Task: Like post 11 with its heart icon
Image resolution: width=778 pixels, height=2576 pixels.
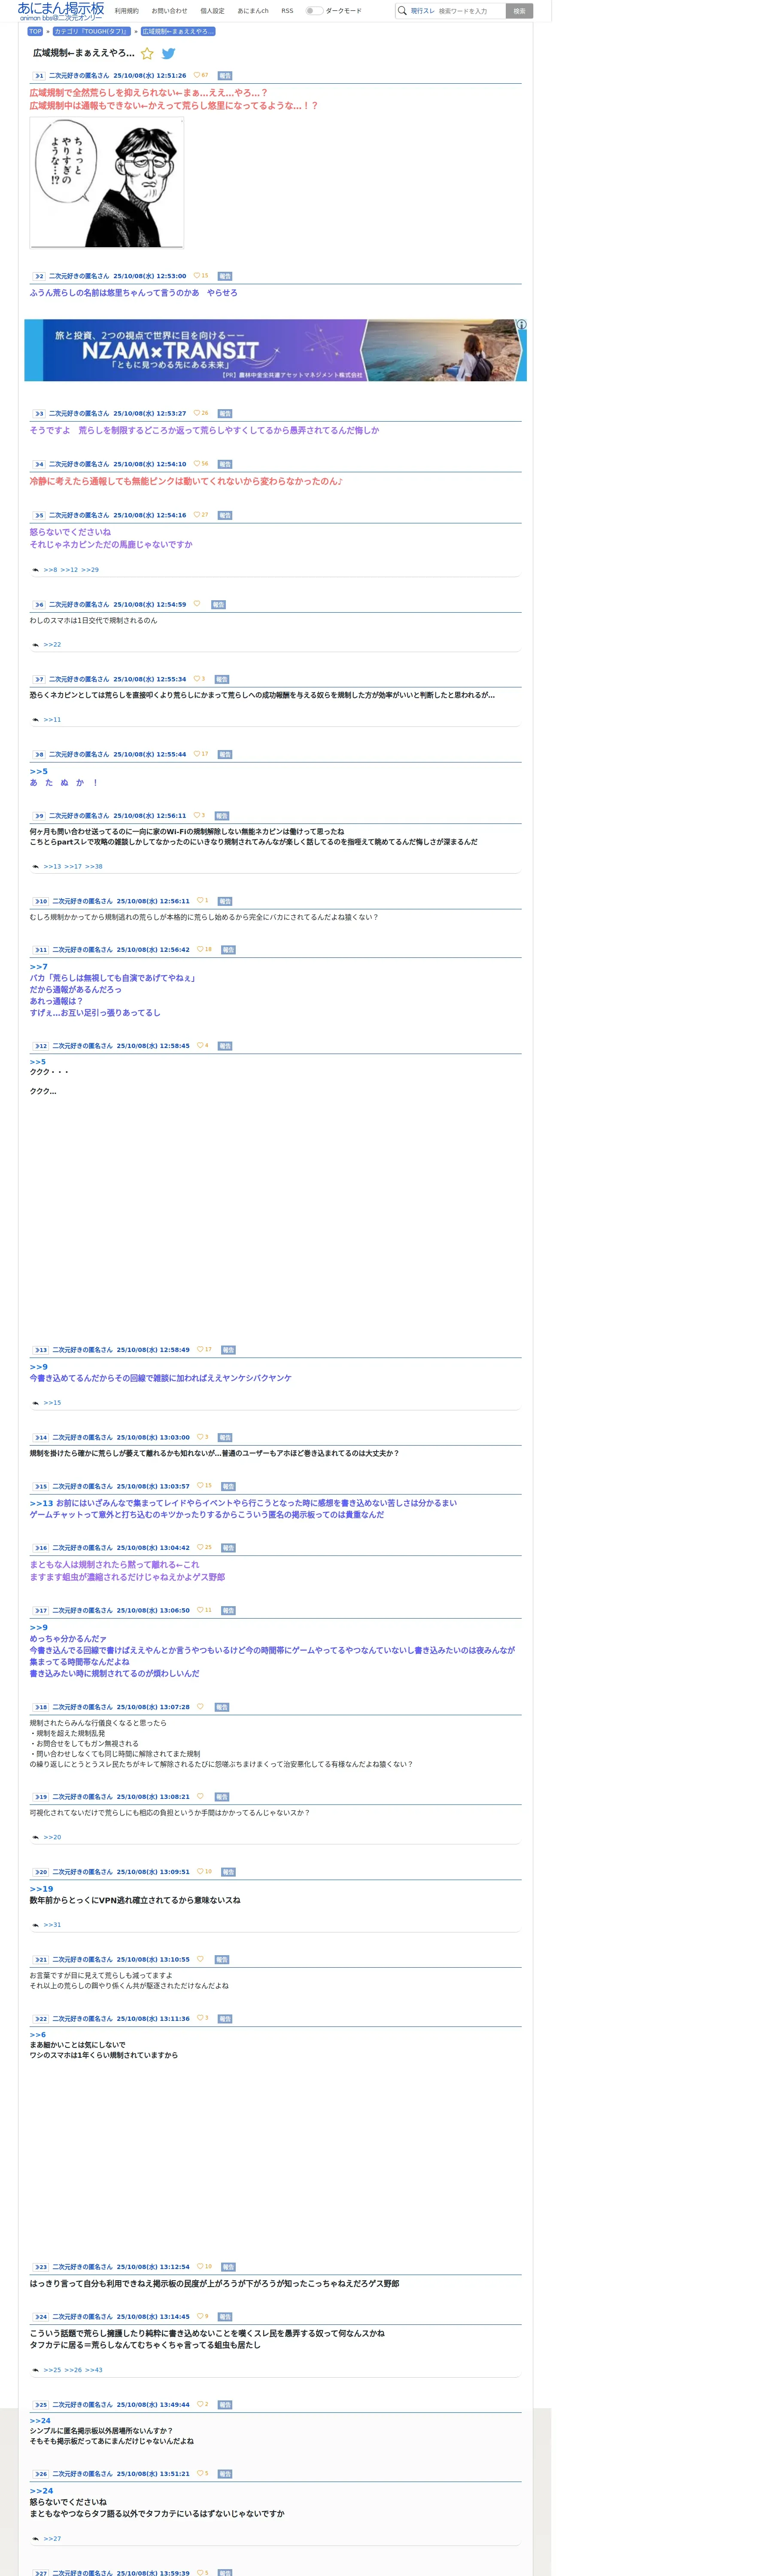Action: coord(200,949)
